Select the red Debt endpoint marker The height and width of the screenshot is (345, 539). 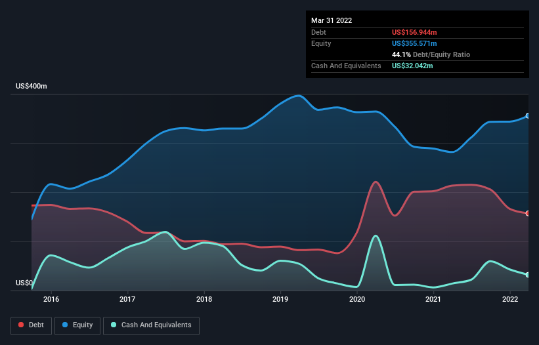point(528,214)
